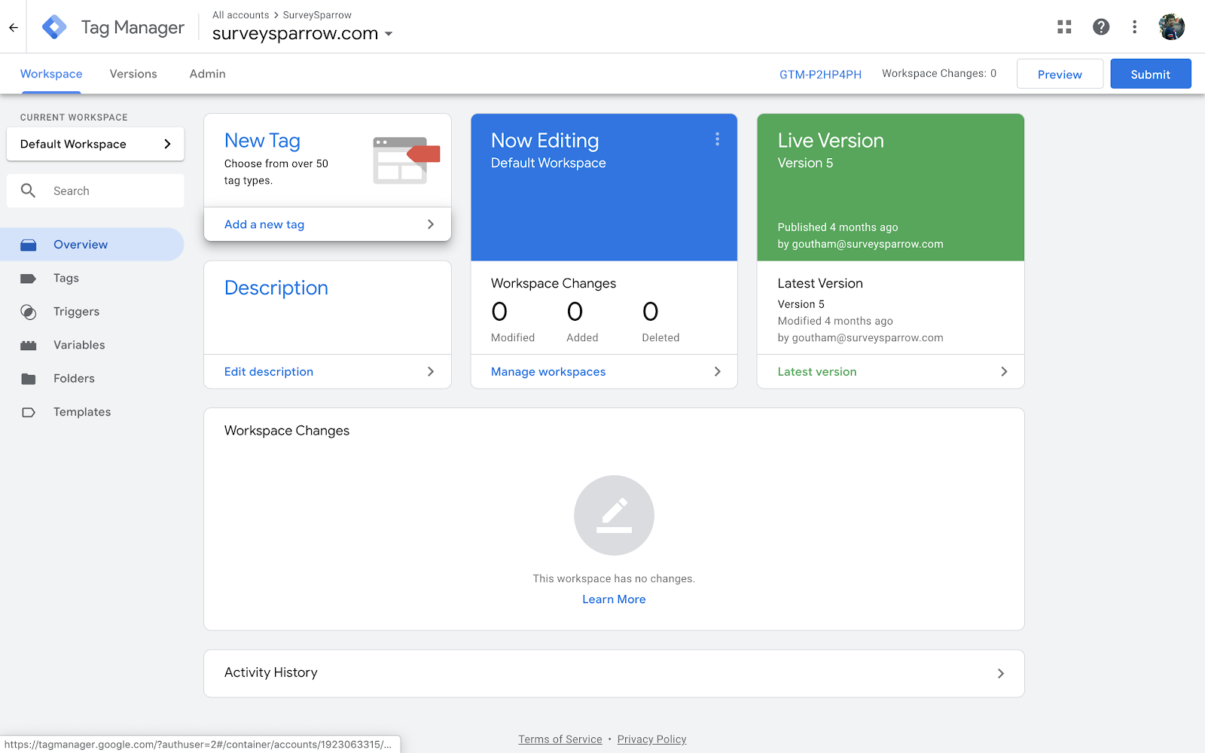This screenshot has width=1205, height=753.
Task: Click the back arrow icon
Action: tap(14, 27)
